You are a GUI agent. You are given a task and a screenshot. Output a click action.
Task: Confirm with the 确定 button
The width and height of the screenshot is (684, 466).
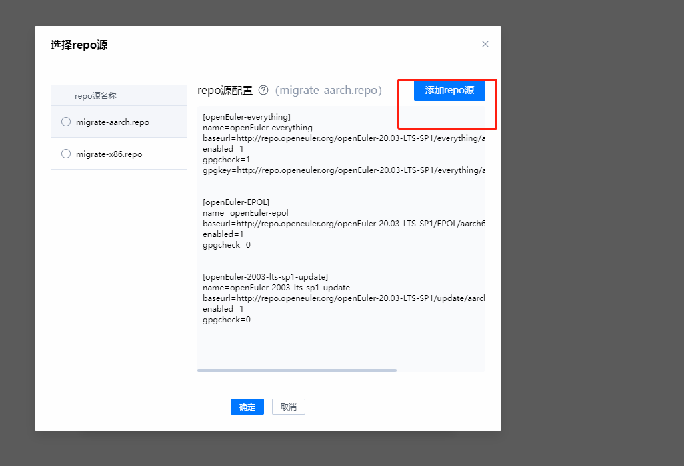point(247,407)
